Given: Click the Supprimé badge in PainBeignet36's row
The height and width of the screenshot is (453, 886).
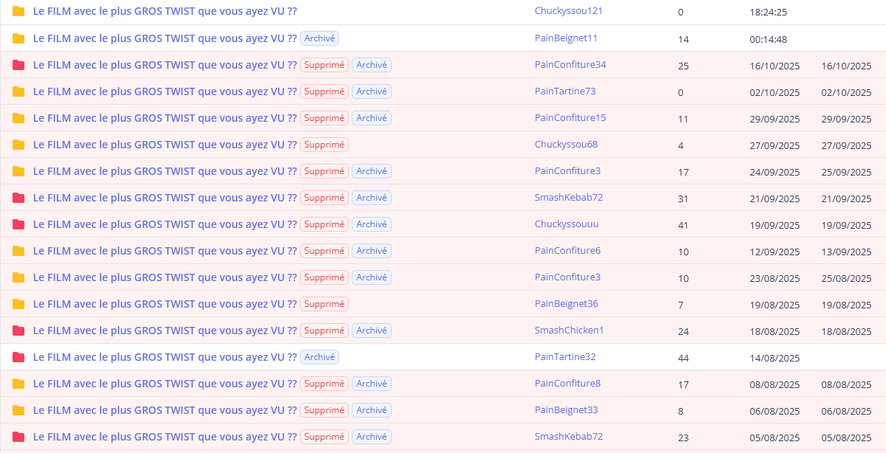Looking at the screenshot, I should (x=324, y=304).
